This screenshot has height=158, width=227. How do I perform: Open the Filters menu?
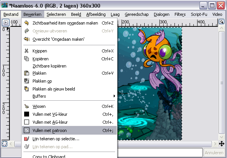(x=180, y=14)
